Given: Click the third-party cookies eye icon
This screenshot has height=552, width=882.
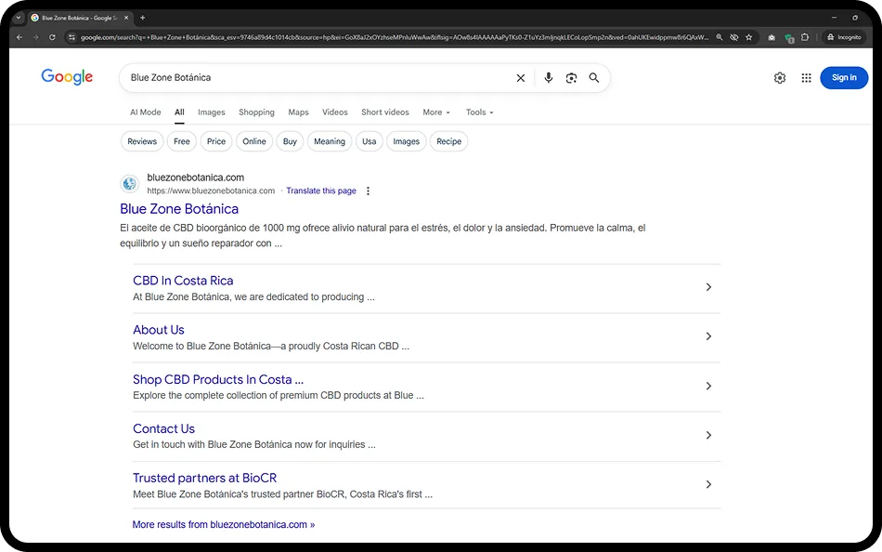Looking at the screenshot, I should click(734, 37).
